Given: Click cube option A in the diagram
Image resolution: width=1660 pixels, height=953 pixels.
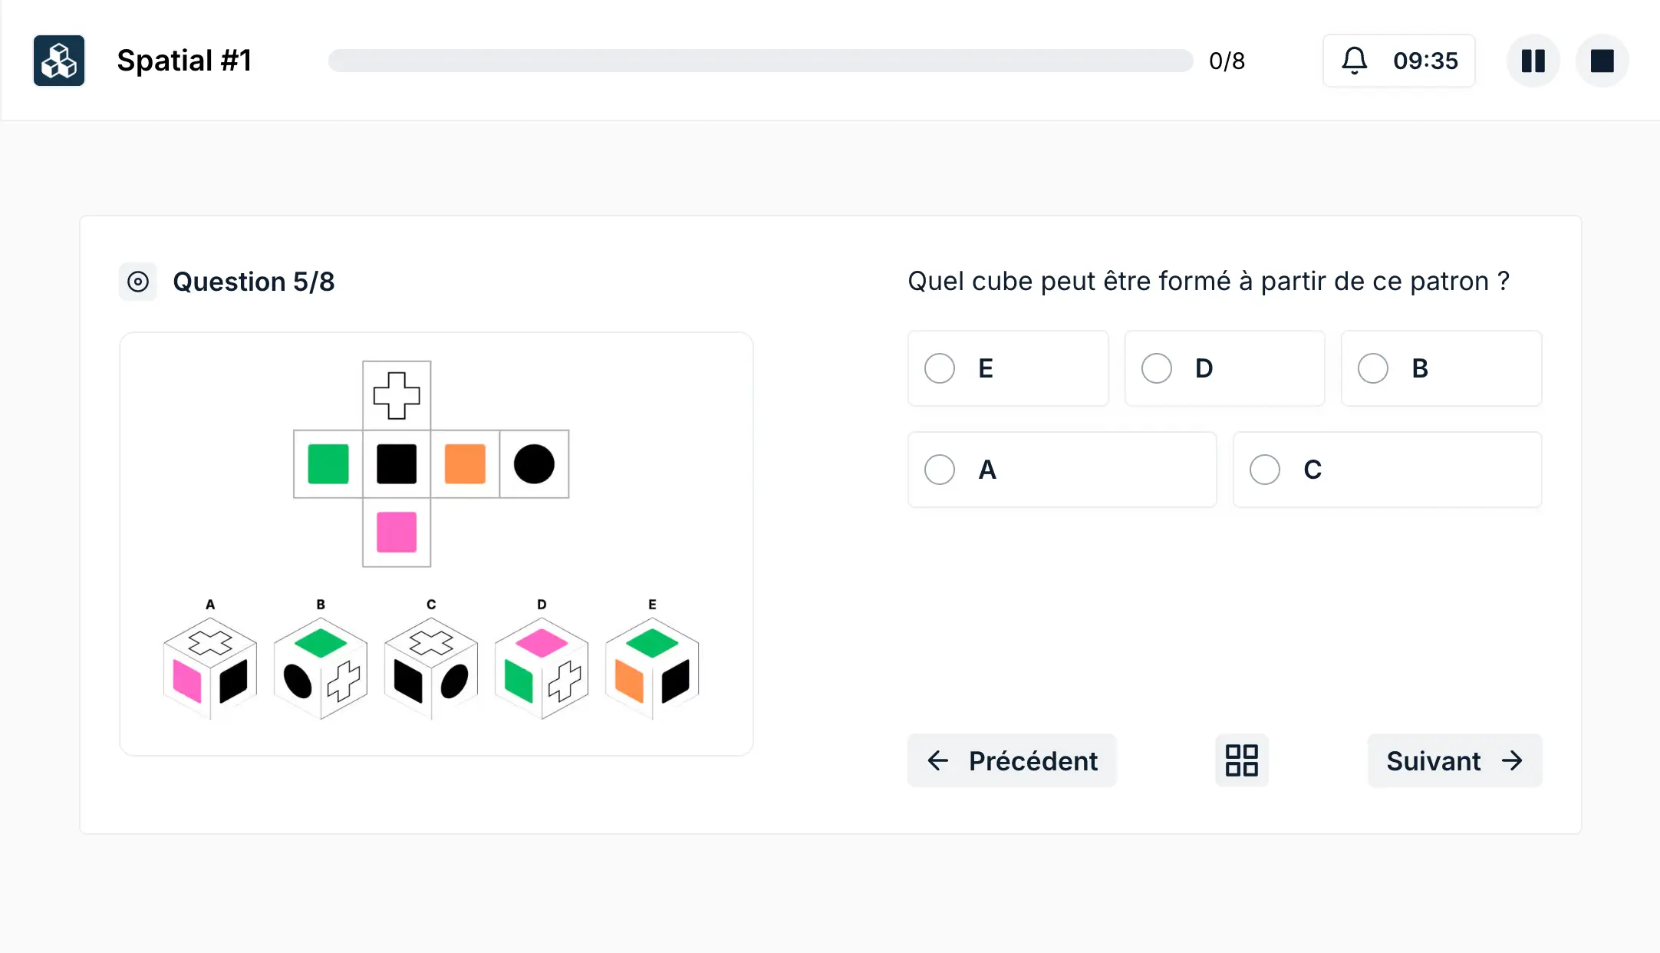Looking at the screenshot, I should [209, 666].
